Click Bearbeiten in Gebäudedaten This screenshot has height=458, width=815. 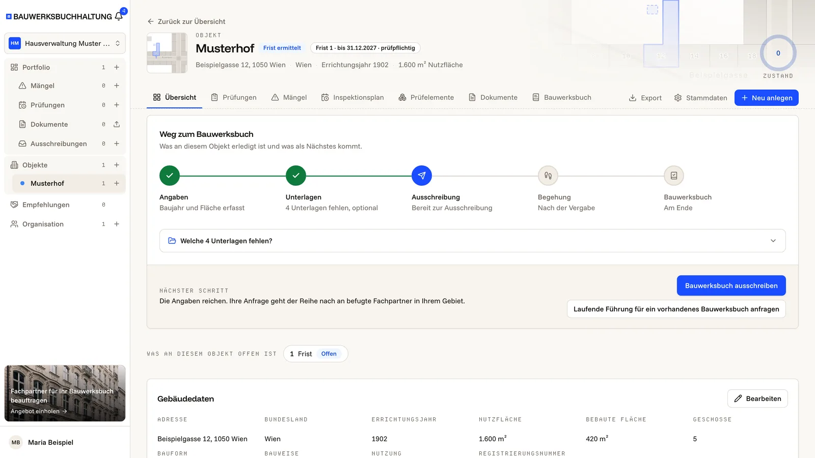pyautogui.click(x=757, y=398)
